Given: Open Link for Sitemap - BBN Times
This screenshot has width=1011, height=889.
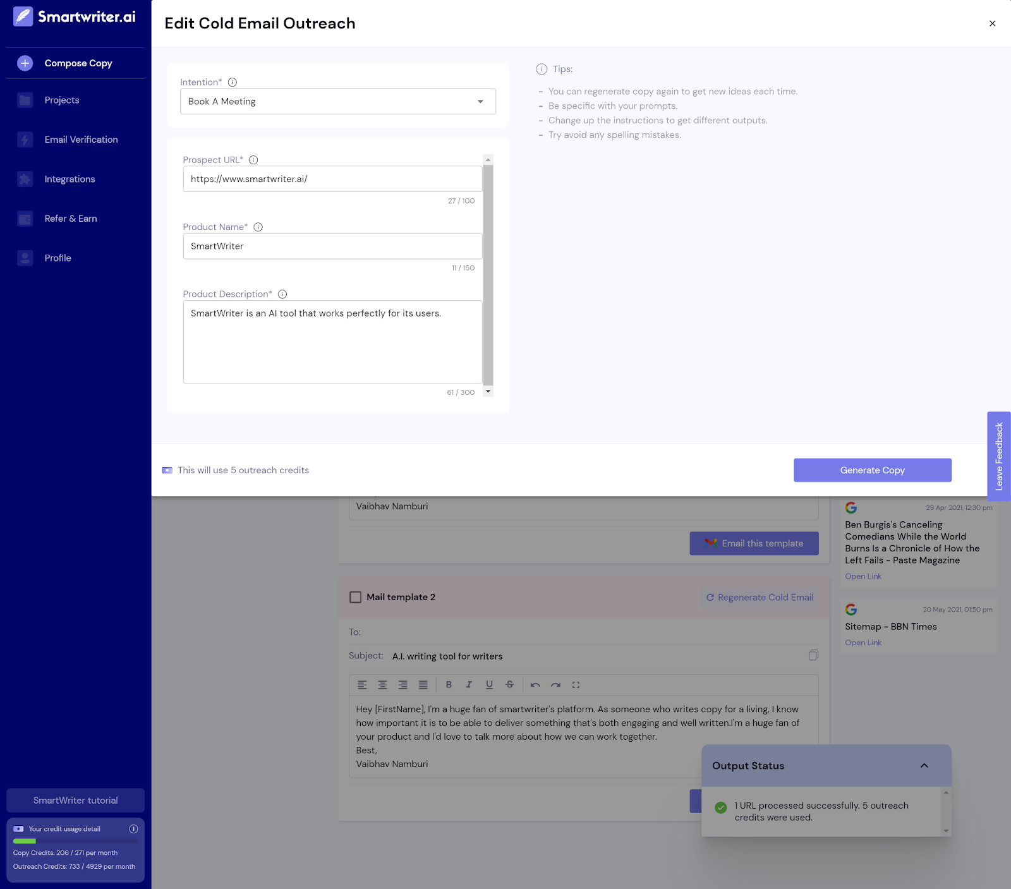Looking at the screenshot, I should tap(863, 643).
